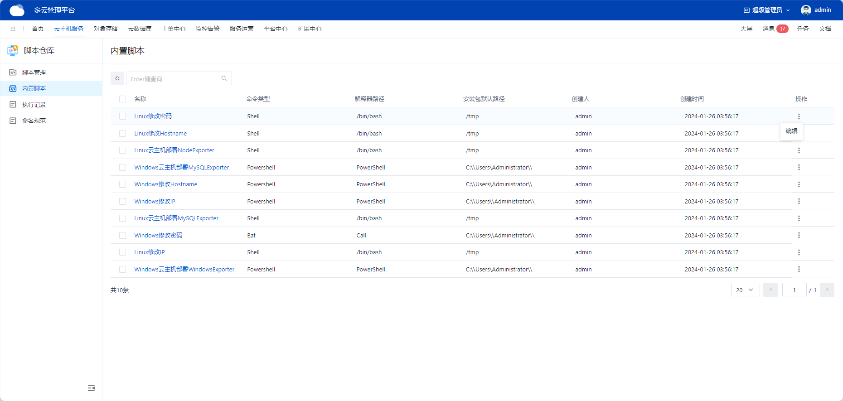The width and height of the screenshot is (843, 401).
Task: Open the Linux修改密码 script link
Action: (x=153, y=116)
